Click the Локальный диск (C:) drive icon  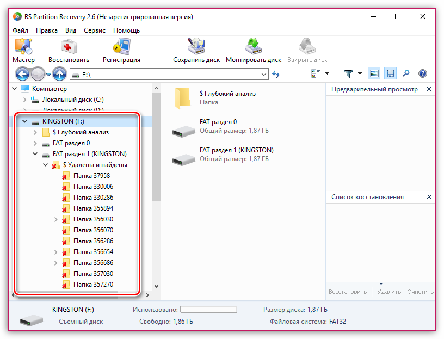[35, 100]
